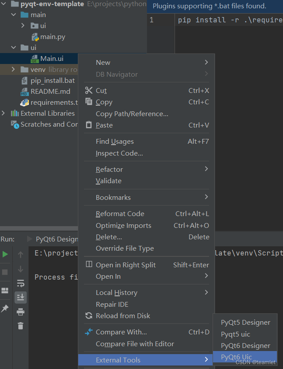Screen dimensions: 283x369
Task: Click the Python icon of main.py
Action: [35, 37]
